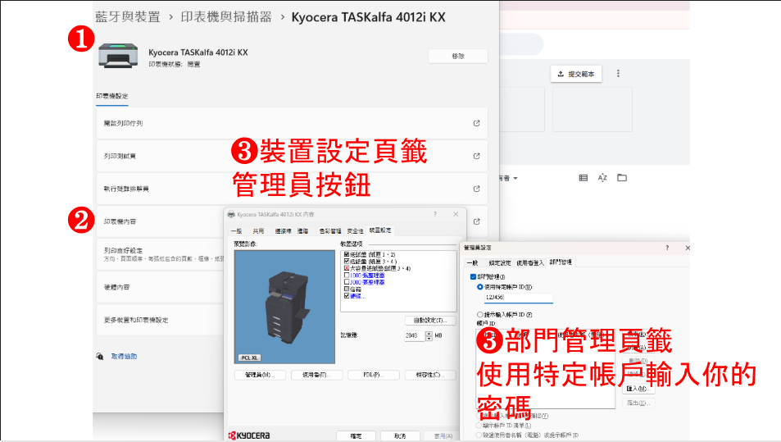Click the 取得協助 help icon
781x442 pixels.
point(100,356)
